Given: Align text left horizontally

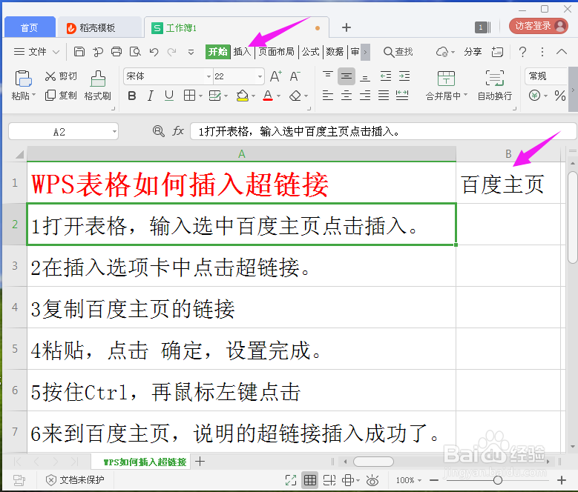Looking at the screenshot, I should 328,96.
